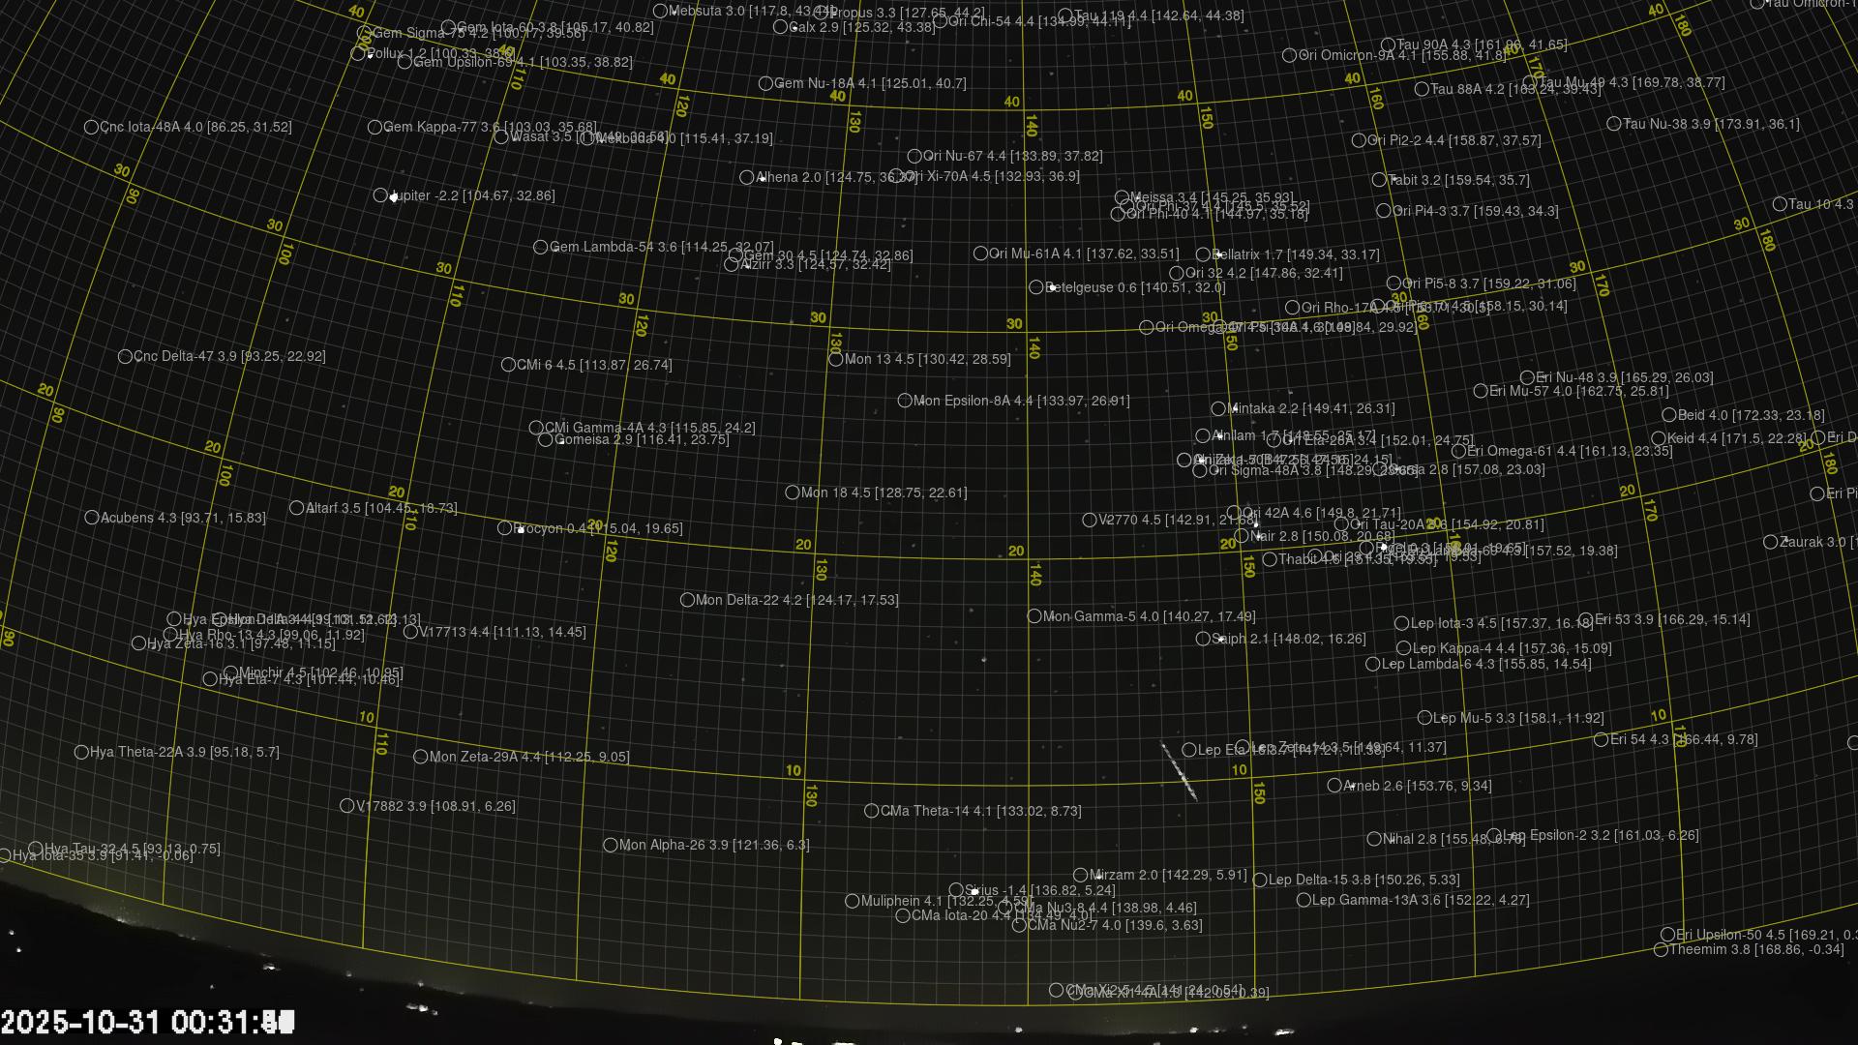Image resolution: width=1858 pixels, height=1045 pixels.
Task: Click the Sirius star marker circle
Action: click(956, 890)
